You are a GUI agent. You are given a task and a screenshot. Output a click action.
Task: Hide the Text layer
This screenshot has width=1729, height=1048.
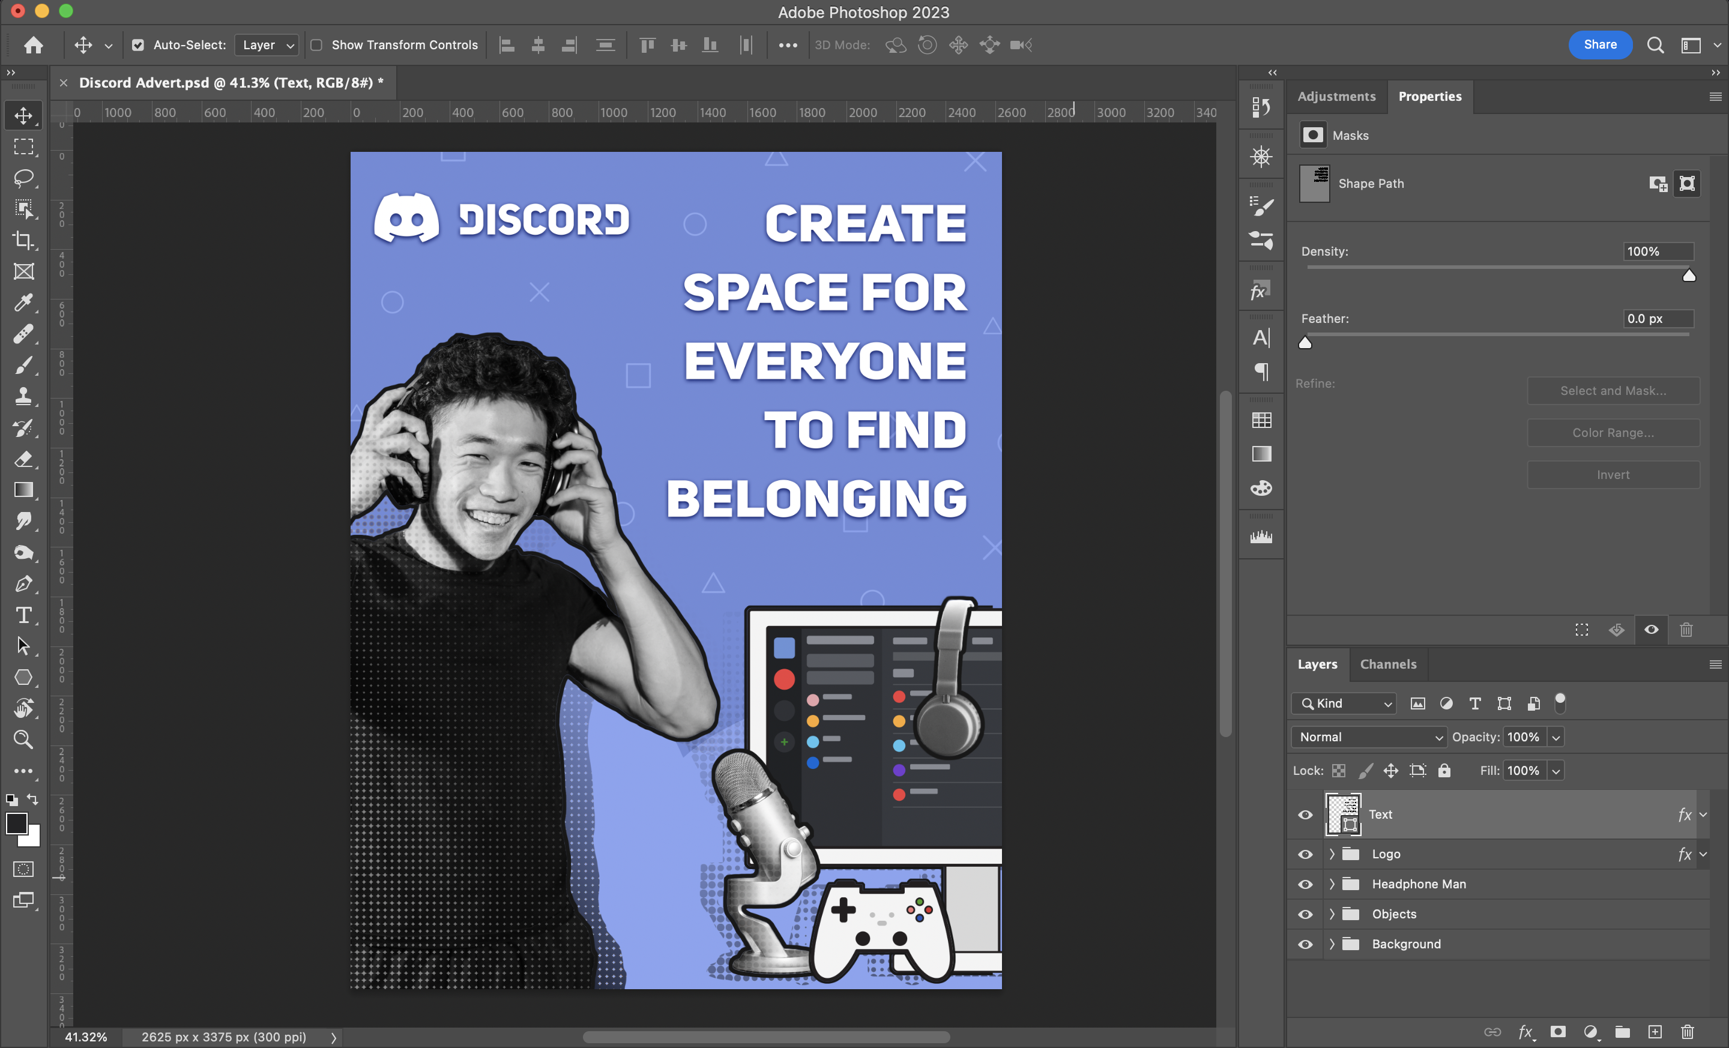click(x=1305, y=815)
